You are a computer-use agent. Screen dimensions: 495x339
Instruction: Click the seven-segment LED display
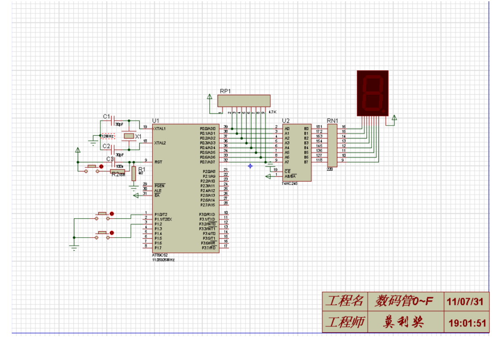373,93
